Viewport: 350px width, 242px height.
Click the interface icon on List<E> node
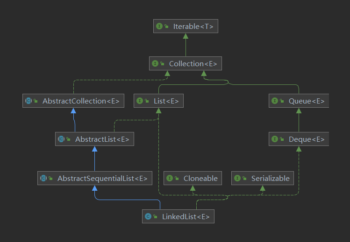(x=140, y=101)
